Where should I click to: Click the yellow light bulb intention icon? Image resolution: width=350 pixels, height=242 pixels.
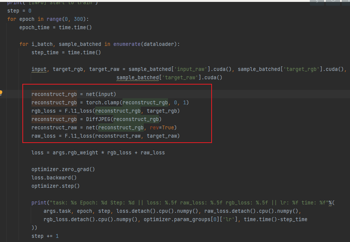click(x=2, y=92)
